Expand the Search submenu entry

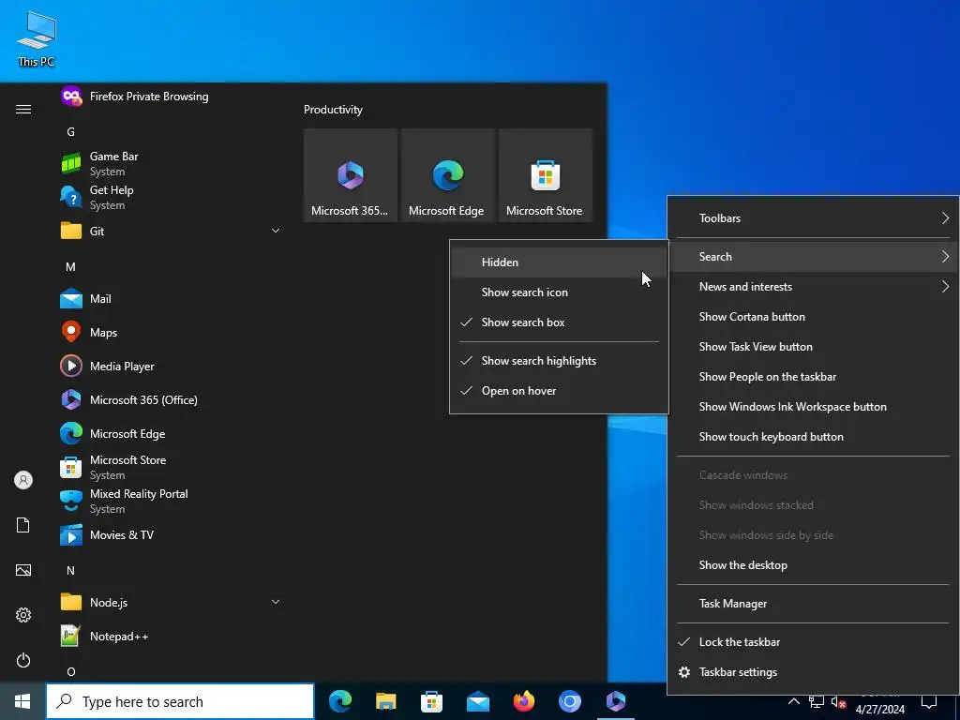813,257
